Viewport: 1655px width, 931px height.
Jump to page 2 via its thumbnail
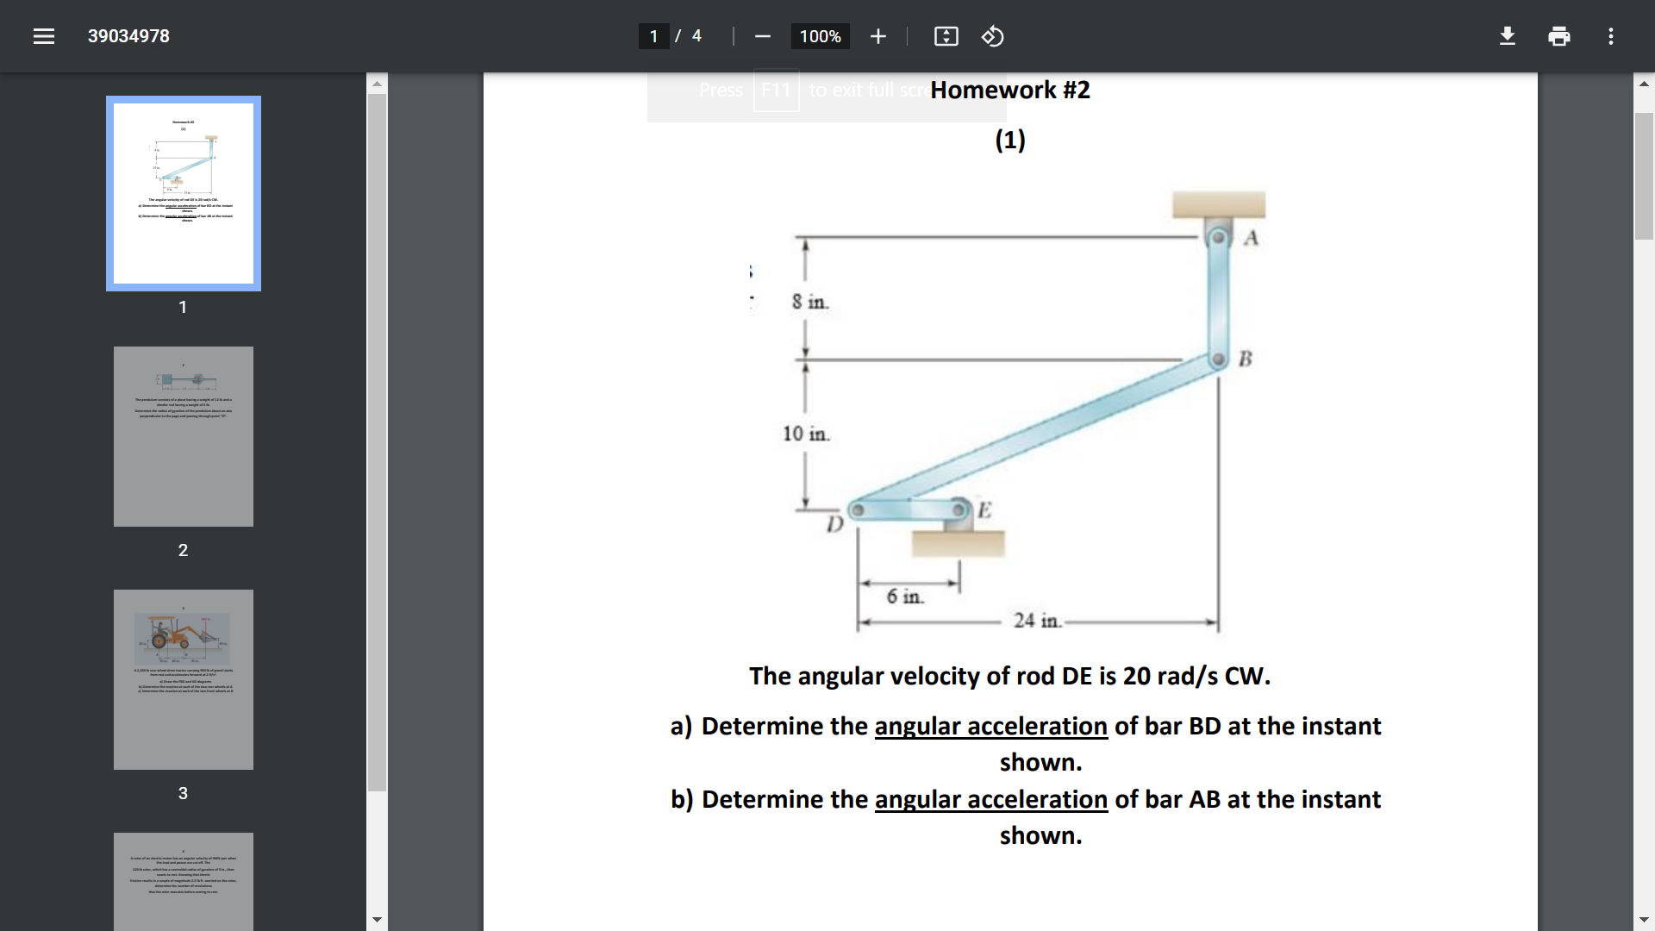pos(183,436)
